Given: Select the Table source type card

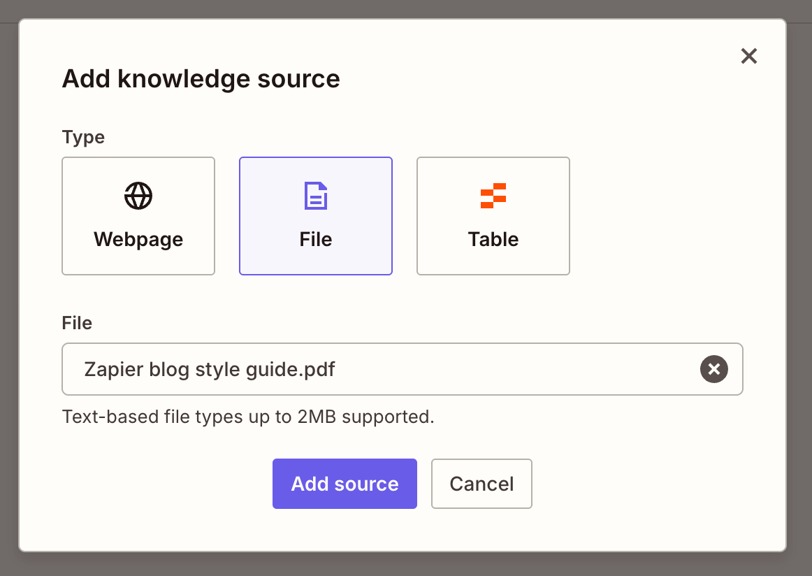Looking at the screenshot, I should tap(493, 216).
